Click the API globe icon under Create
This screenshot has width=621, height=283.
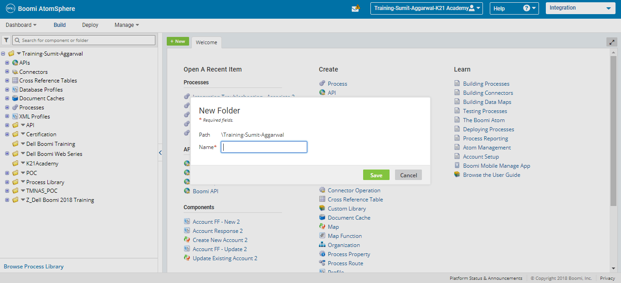[322, 93]
